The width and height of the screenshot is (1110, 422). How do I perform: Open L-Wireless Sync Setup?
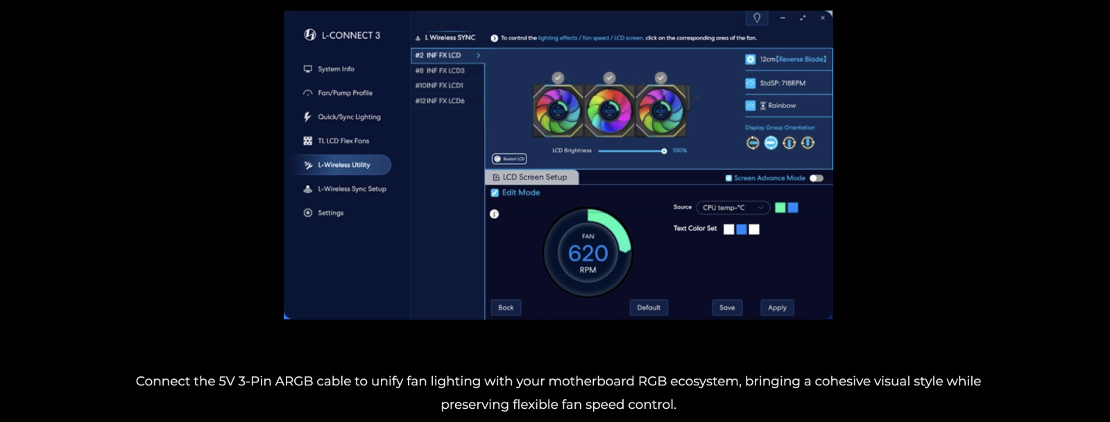click(x=345, y=188)
